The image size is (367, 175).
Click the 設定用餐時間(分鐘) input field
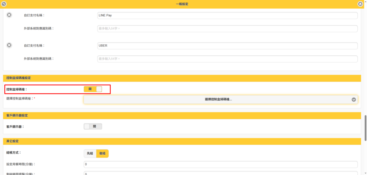(220, 164)
